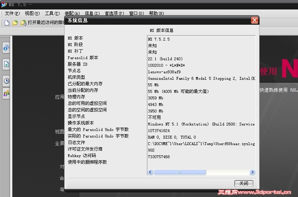Click the left arrow of the horizontal scrollbar
The width and height of the screenshot is (298, 197).
click(x=150, y=172)
